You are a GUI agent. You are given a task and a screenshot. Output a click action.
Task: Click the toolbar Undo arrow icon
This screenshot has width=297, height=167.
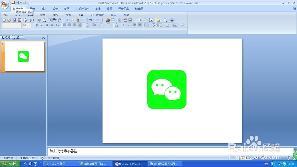[91, 20]
